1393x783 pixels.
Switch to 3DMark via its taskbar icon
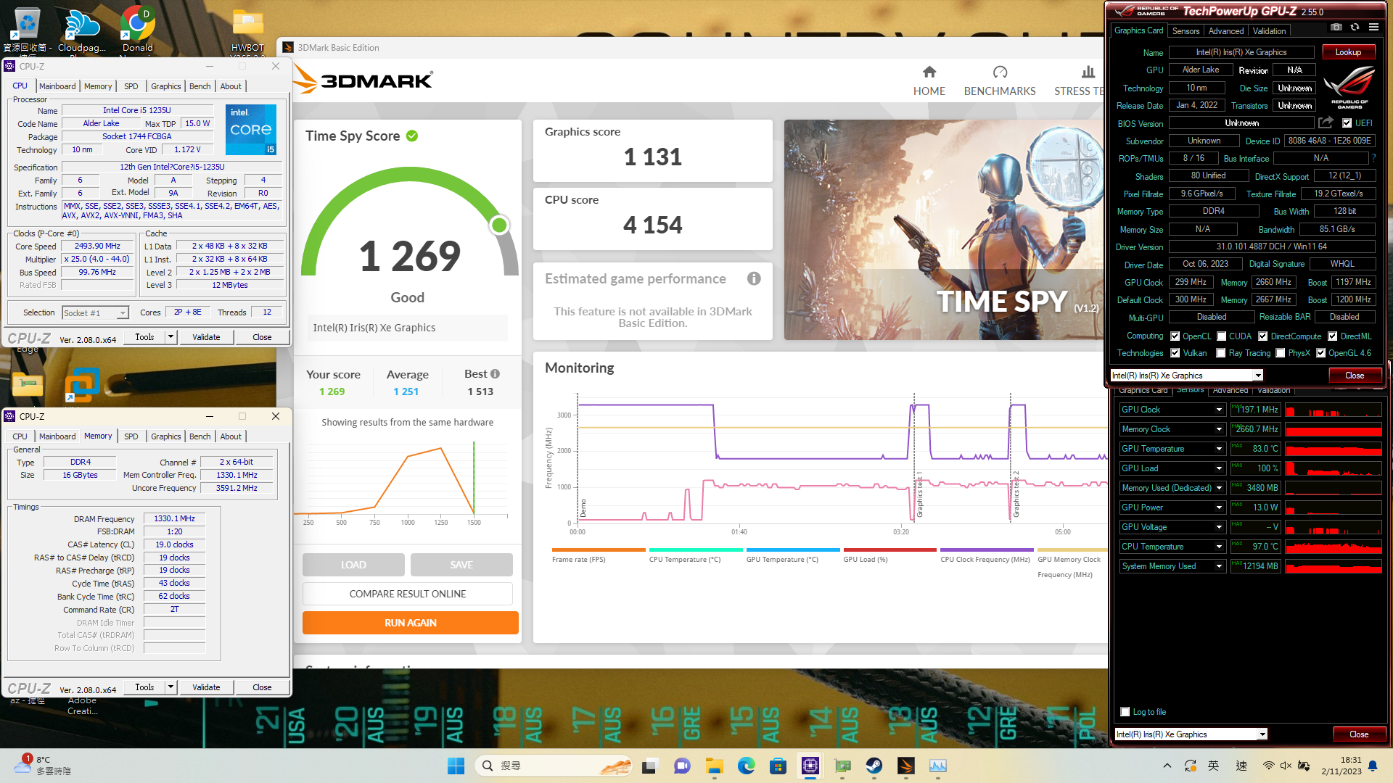click(906, 766)
